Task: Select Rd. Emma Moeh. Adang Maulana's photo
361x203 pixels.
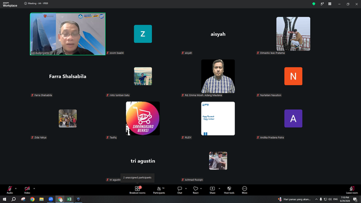Action: pos(218,76)
